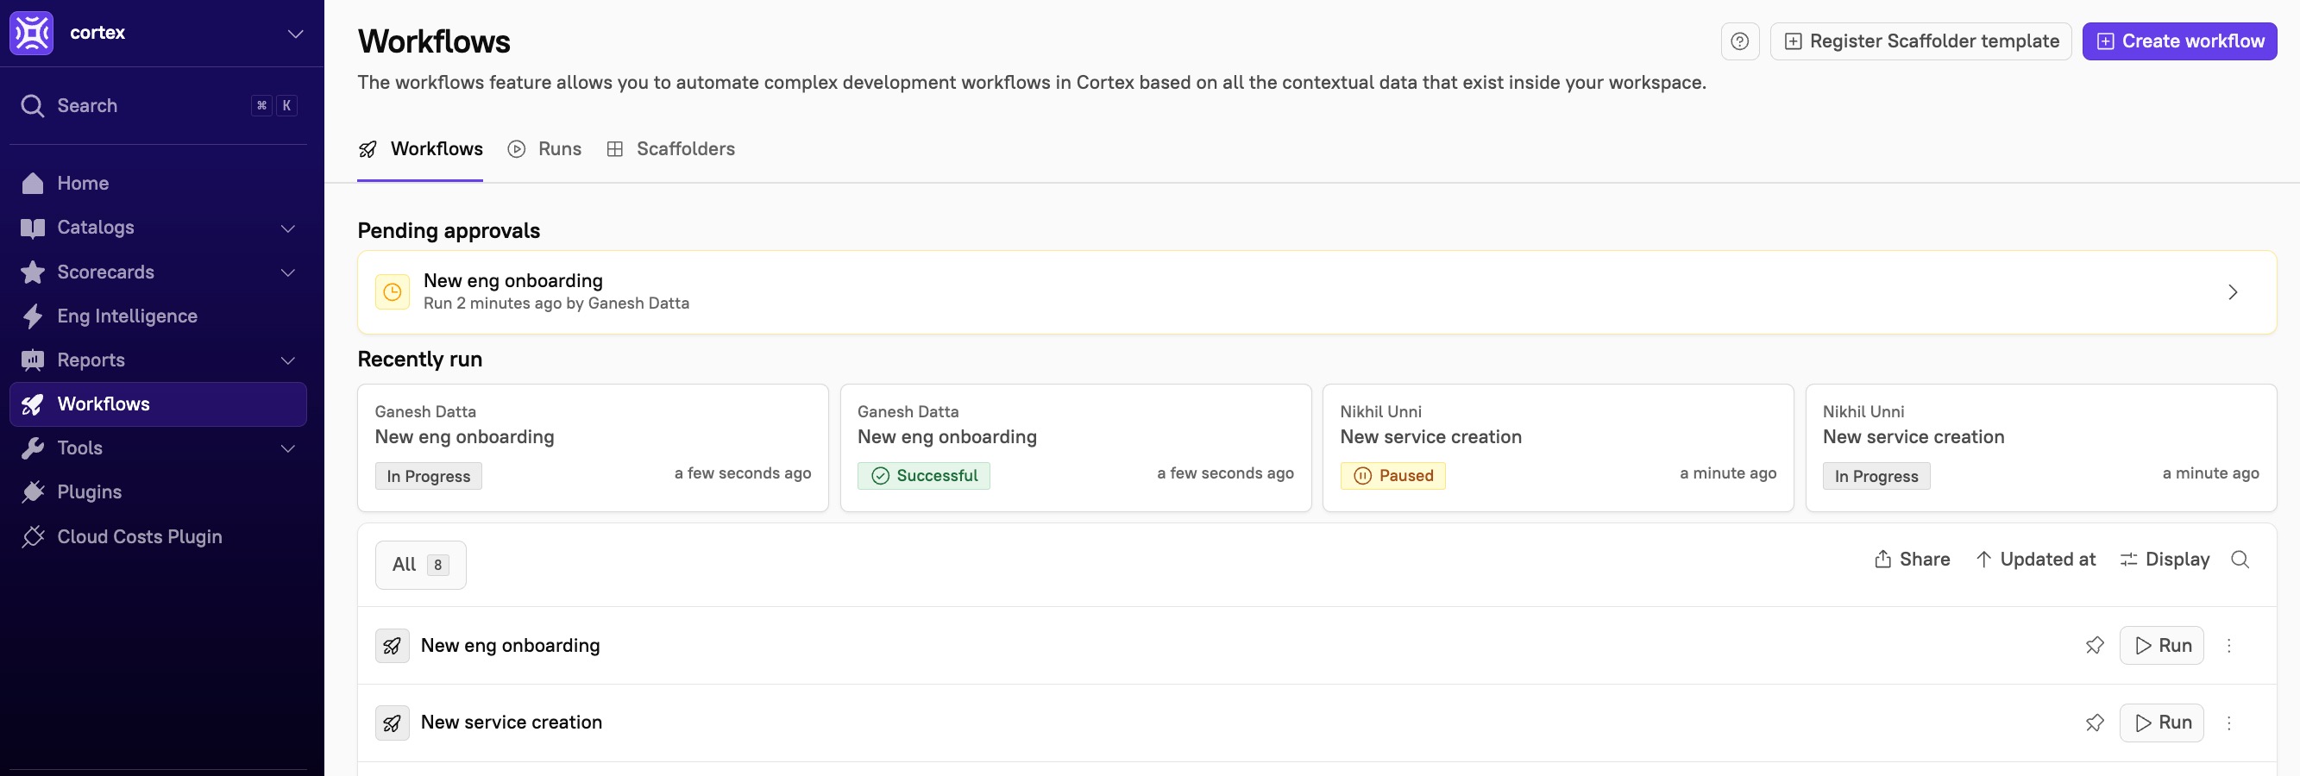Screen dimensions: 2300x776
Task: Go to Home in the sidebar
Action: (x=82, y=183)
